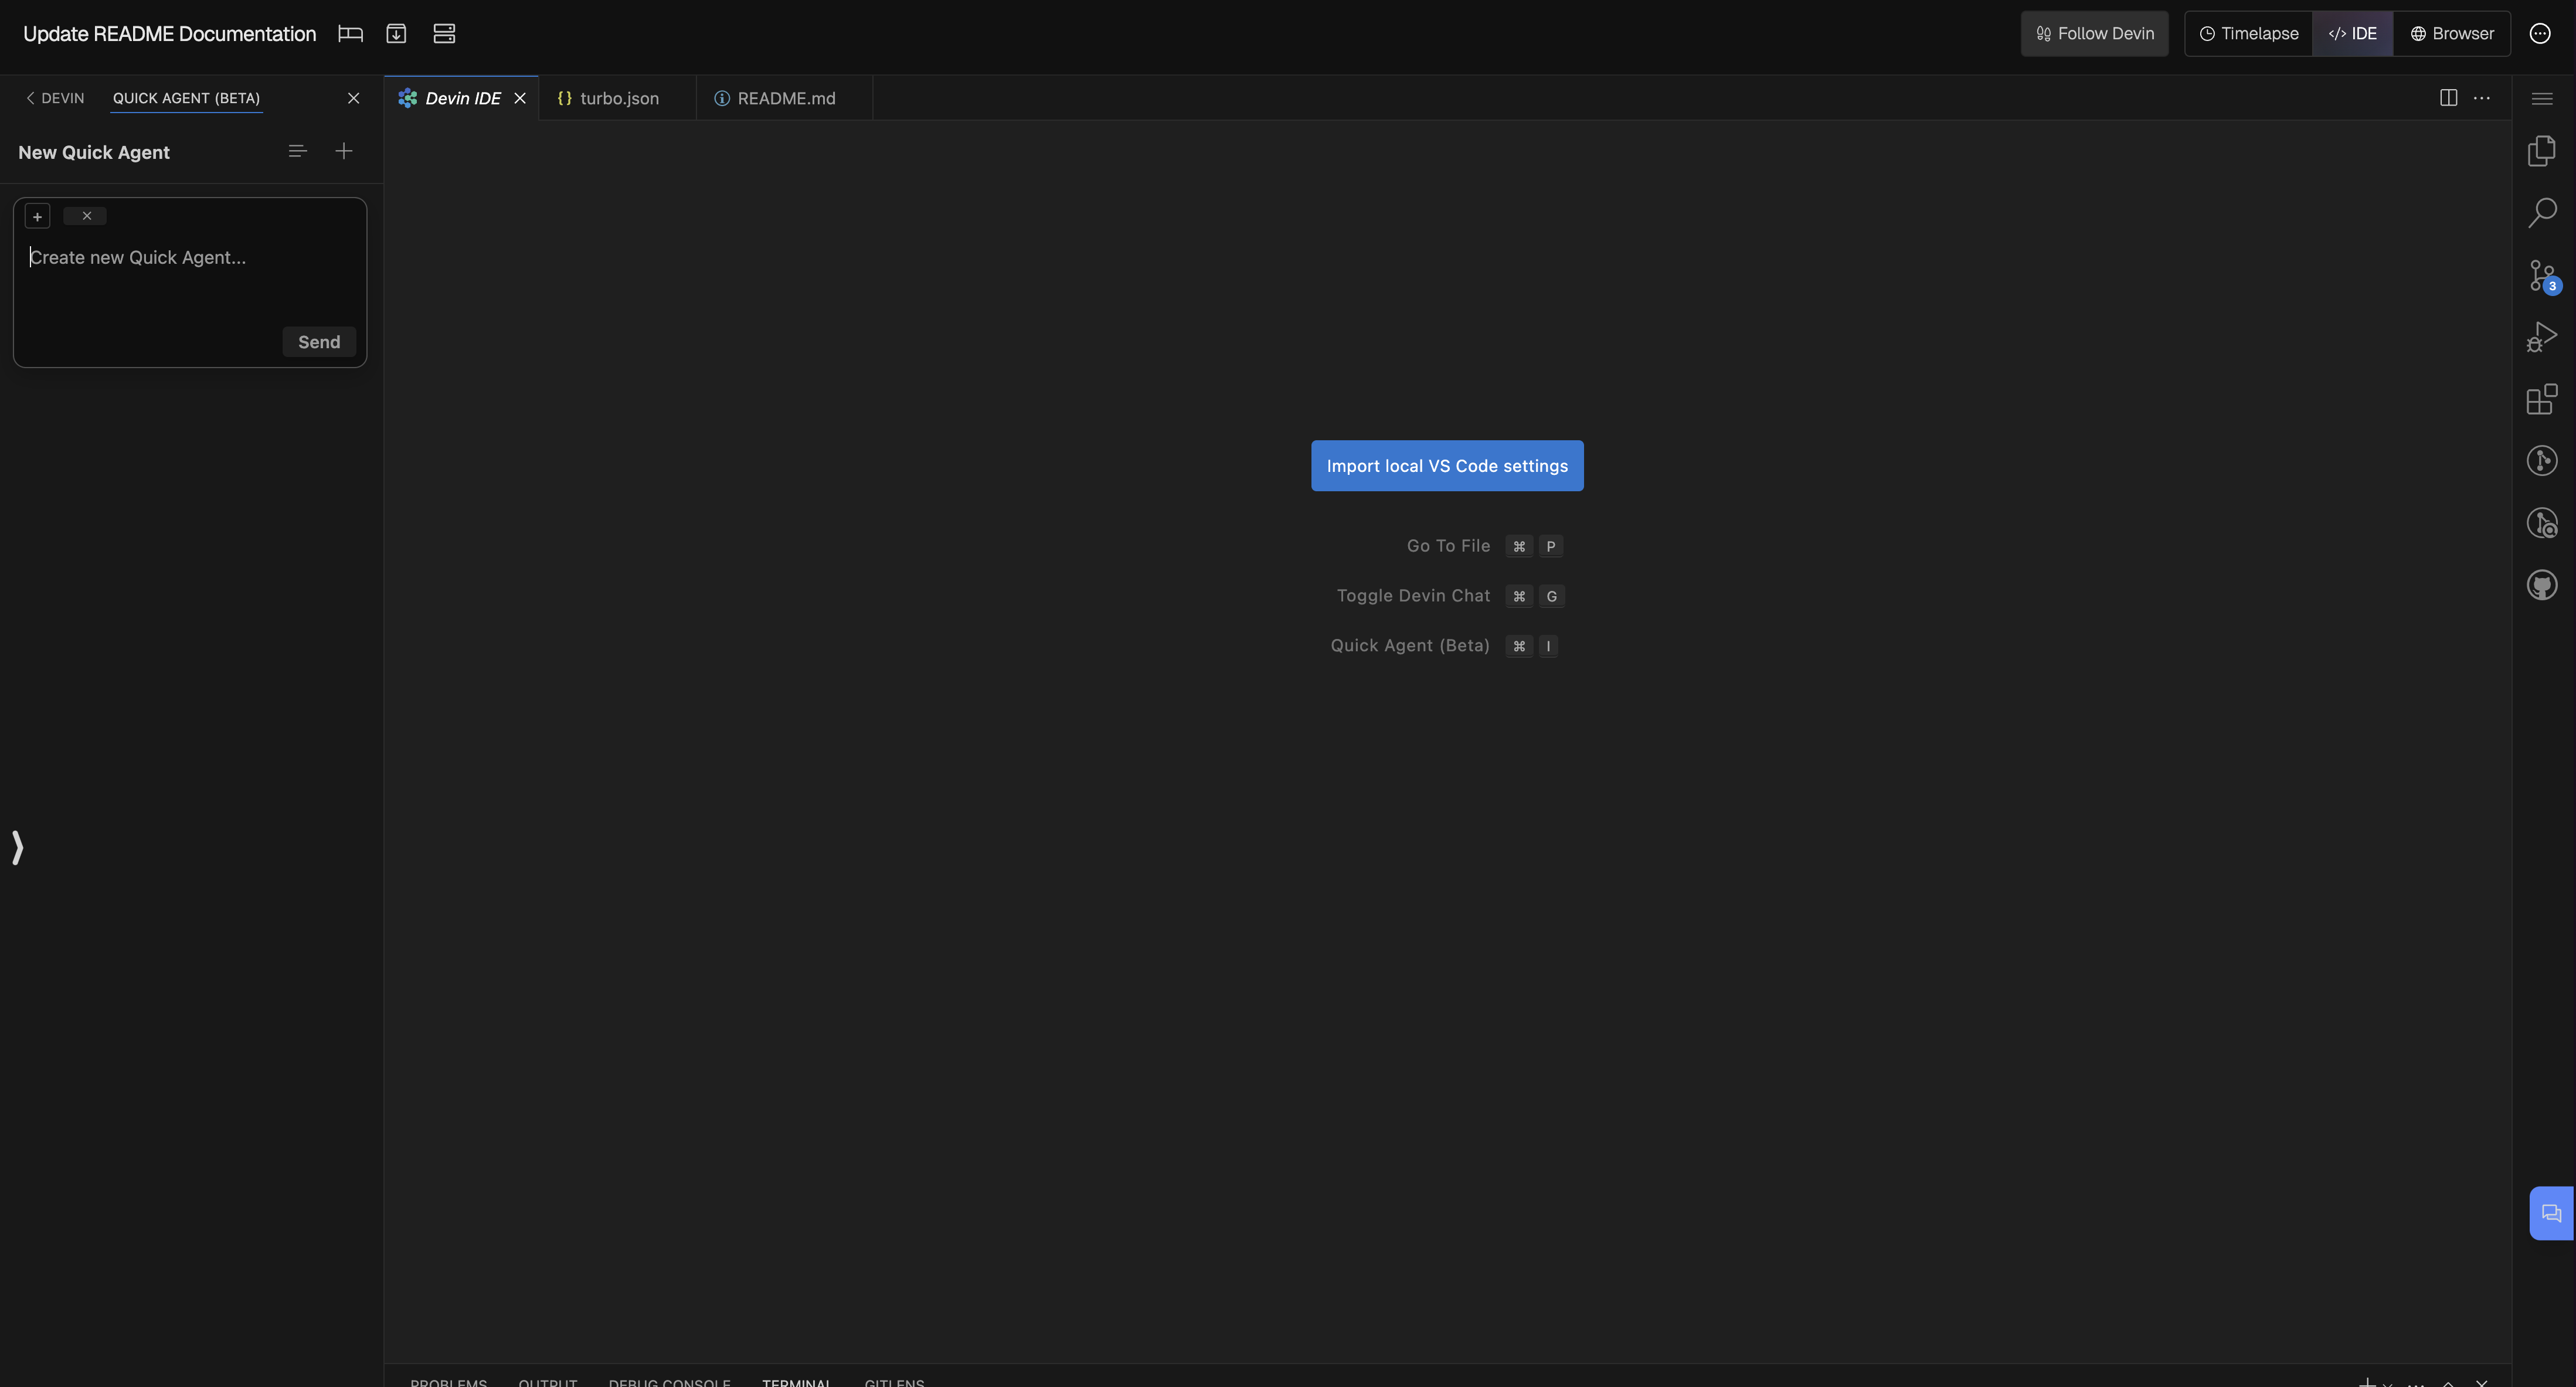
Task: Open the Explorer panel icon
Action: (x=2543, y=150)
